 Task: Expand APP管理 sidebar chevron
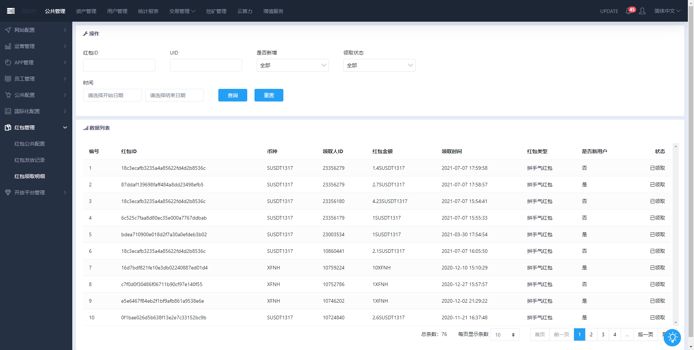coord(65,62)
